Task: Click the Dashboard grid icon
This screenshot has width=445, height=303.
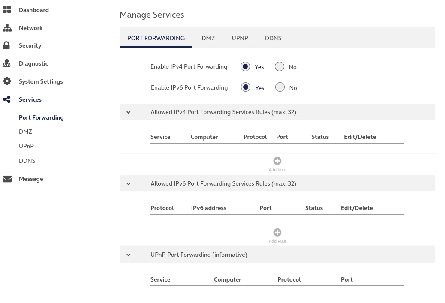Action: pos(7,10)
